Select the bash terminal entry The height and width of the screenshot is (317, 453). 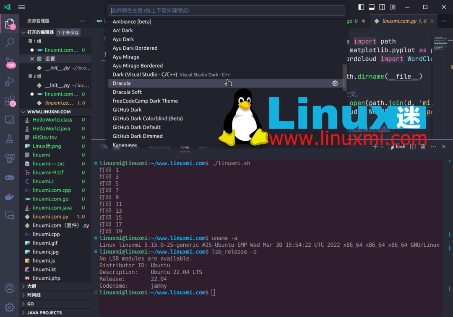click(397, 147)
